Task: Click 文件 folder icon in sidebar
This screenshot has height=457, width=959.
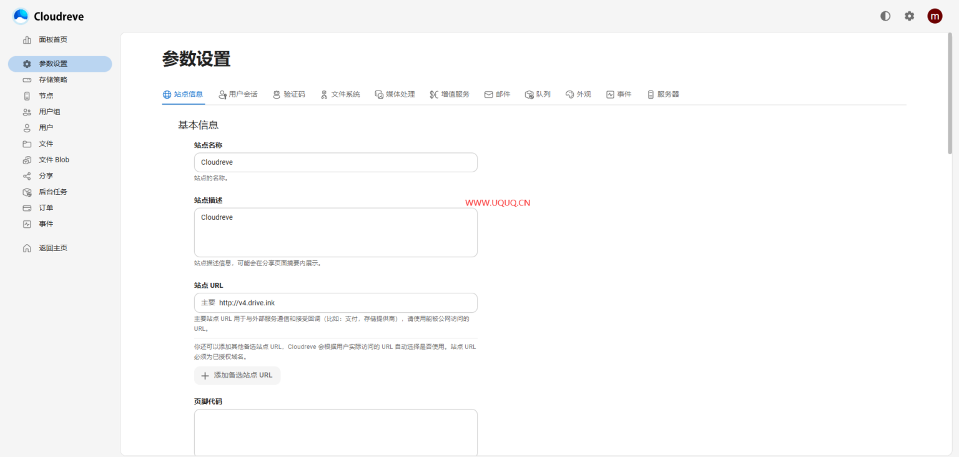Action: click(x=27, y=144)
